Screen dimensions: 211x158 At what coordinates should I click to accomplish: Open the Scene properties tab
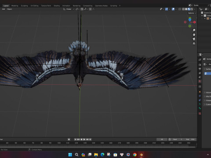pyautogui.click(x=200, y=77)
